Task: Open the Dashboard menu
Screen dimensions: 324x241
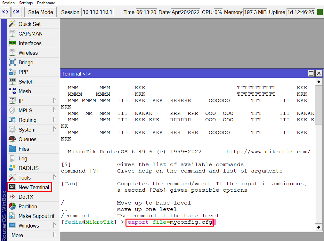Action: (x=46, y=3)
